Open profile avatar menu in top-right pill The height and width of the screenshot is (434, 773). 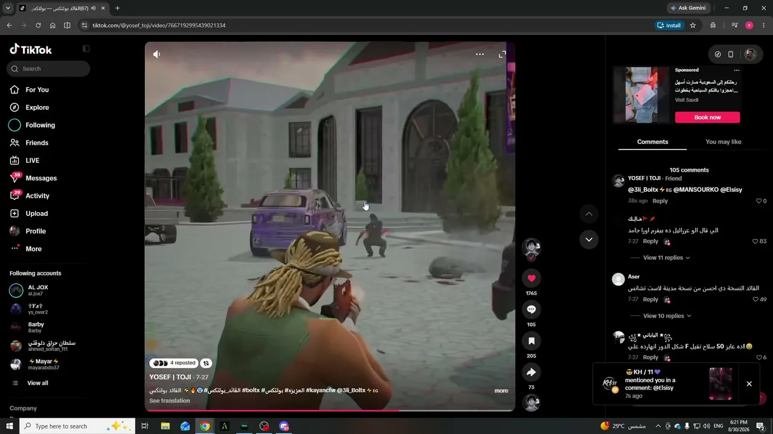coord(750,54)
